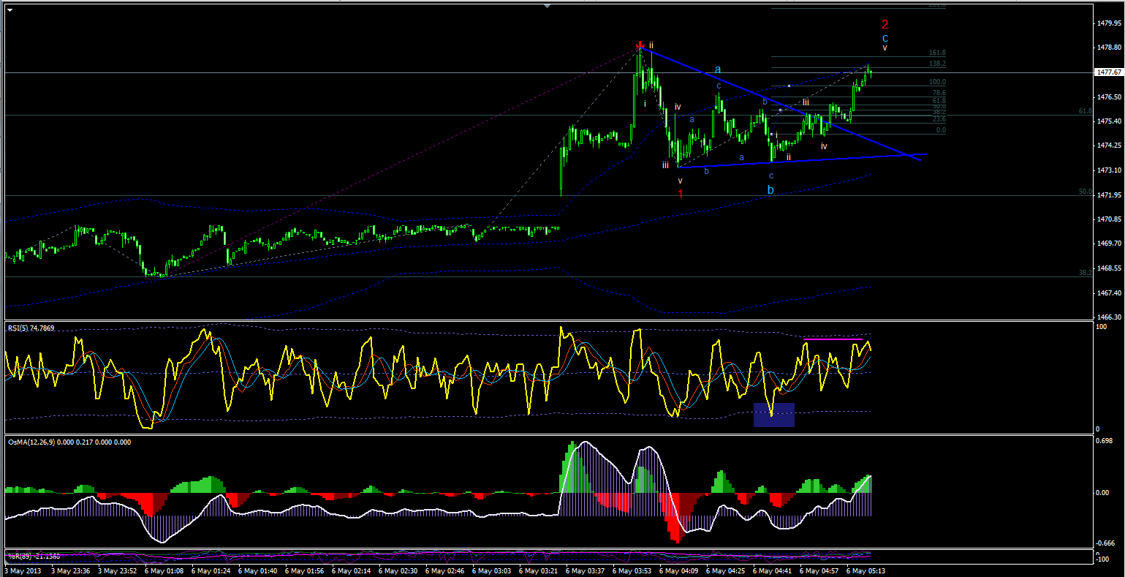Click the -0.666 OsMA scale value
Image resolution: width=1125 pixels, height=577 pixels.
[x=1105, y=543]
